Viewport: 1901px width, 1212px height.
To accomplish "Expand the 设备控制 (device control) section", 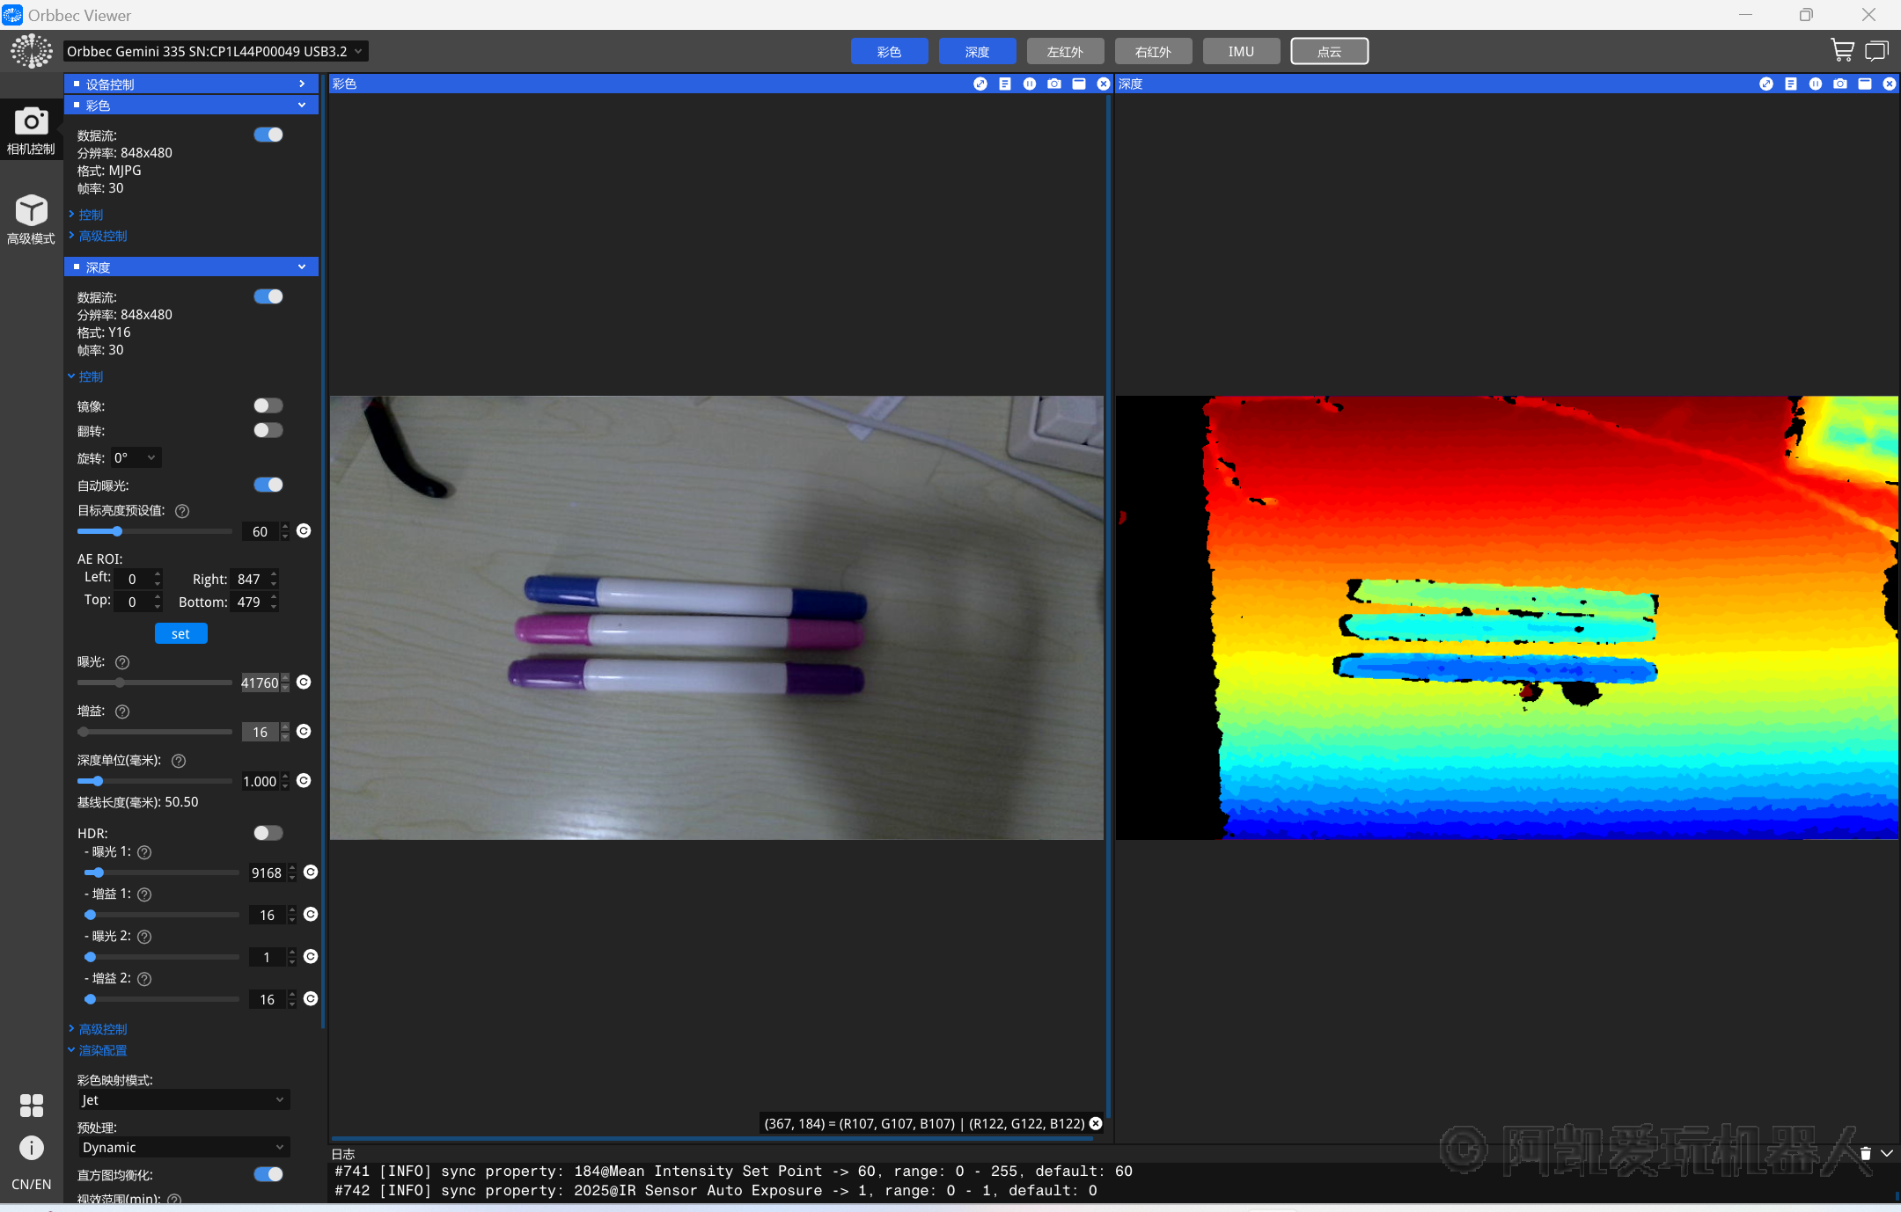I will point(191,84).
